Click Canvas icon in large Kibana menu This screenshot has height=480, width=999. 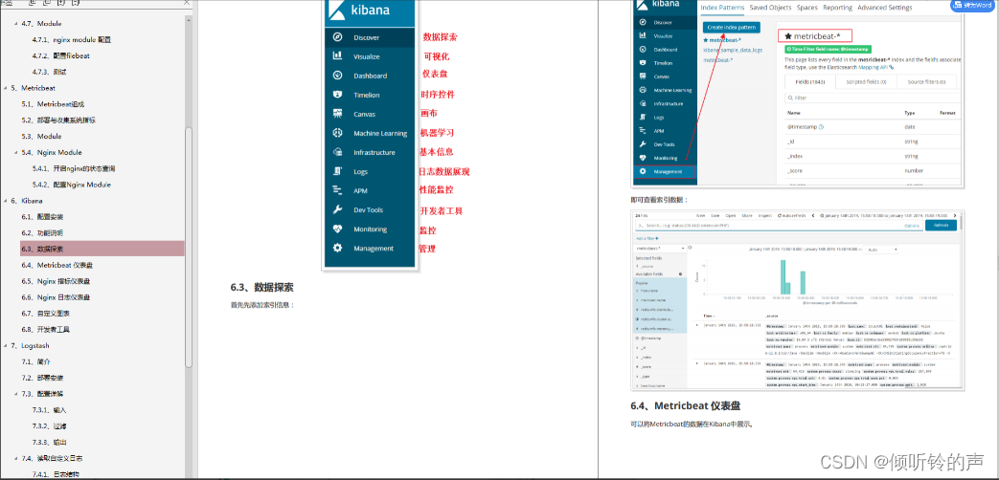point(338,114)
